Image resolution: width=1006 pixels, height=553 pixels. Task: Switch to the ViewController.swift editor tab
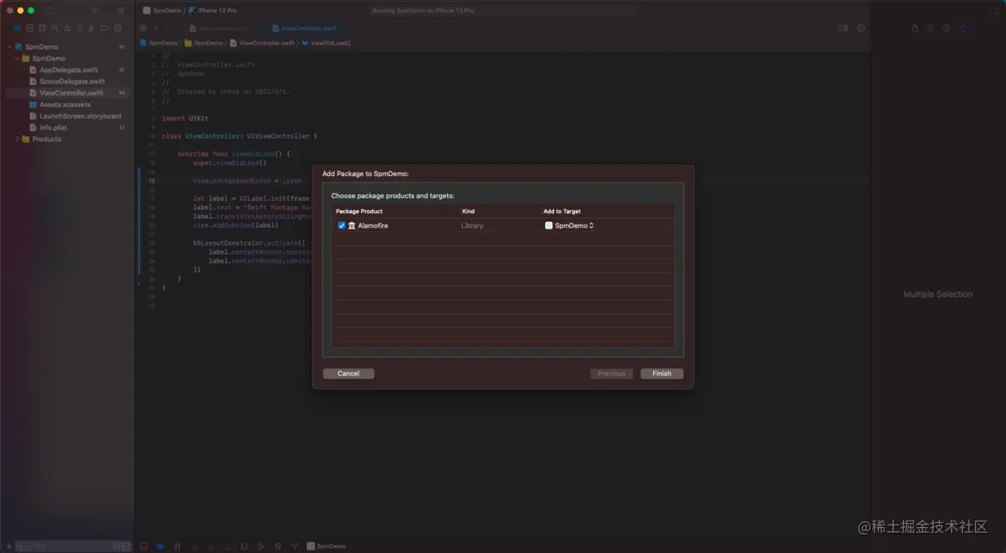[303, 28]
